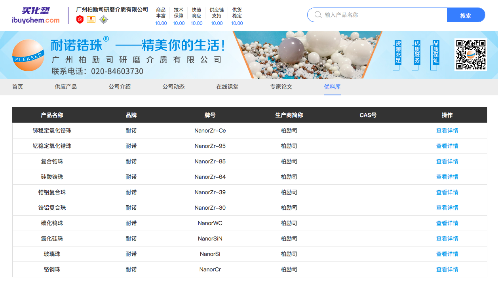View details for 铬钢珠 row
This screenshot has height=288, width=498.
447,269
